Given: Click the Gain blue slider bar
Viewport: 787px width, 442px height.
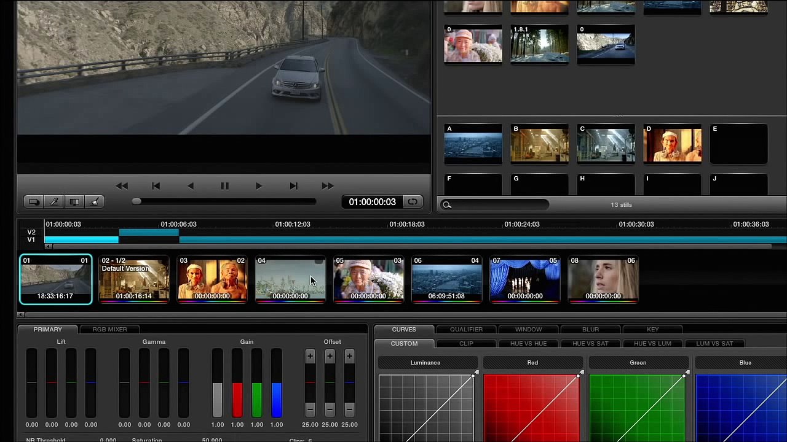Looking at the screenshot, I should tap(277, 383).
